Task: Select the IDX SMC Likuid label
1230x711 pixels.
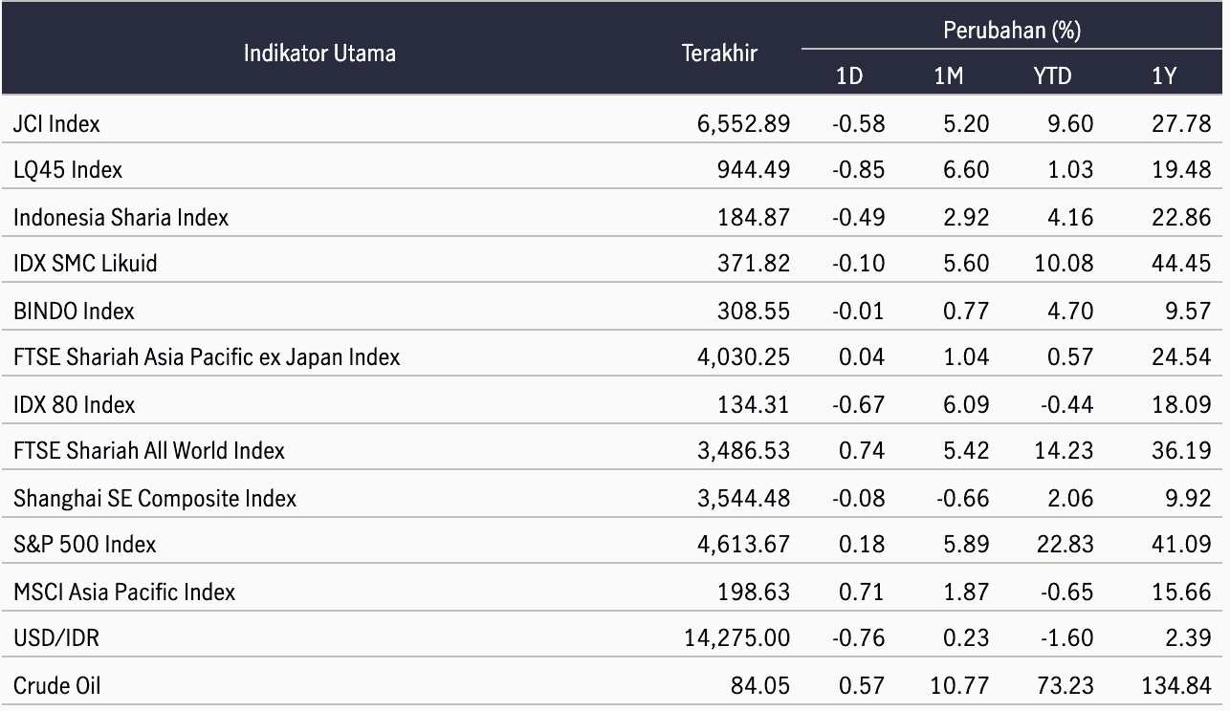Action: [x=85, y=264]
